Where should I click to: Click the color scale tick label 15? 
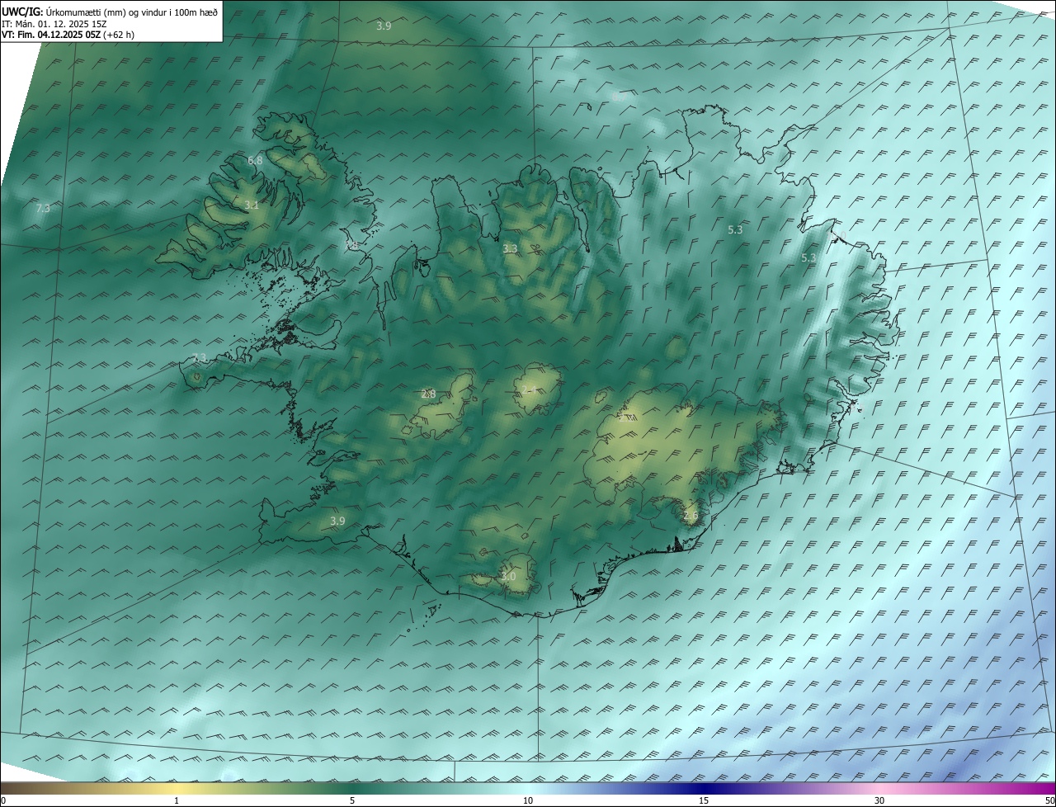click(704, 800)
